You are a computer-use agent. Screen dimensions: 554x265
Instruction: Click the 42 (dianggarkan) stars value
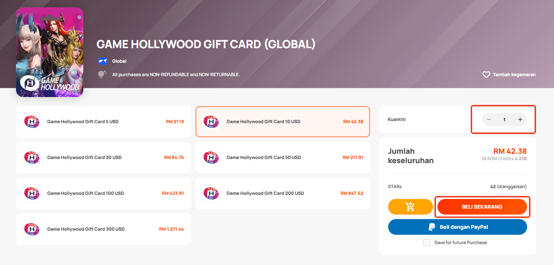pyautogui.click(x=508, y=187)
